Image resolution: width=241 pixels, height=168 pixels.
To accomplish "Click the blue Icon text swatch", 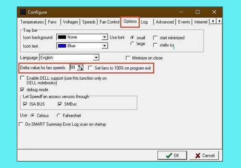I will click(62, 46).
